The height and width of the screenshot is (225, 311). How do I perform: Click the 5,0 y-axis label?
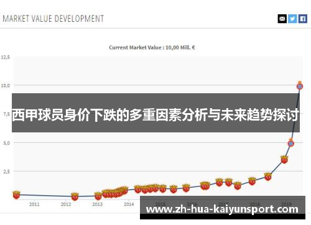tap(7, 143)
